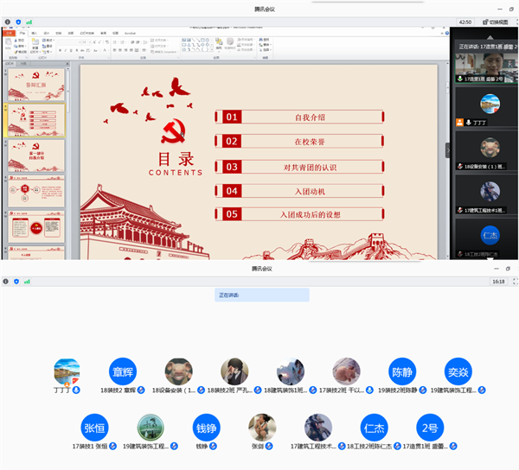
Task: Open PowerPoint help blue question icon
Action: click(x=447, y=33)
